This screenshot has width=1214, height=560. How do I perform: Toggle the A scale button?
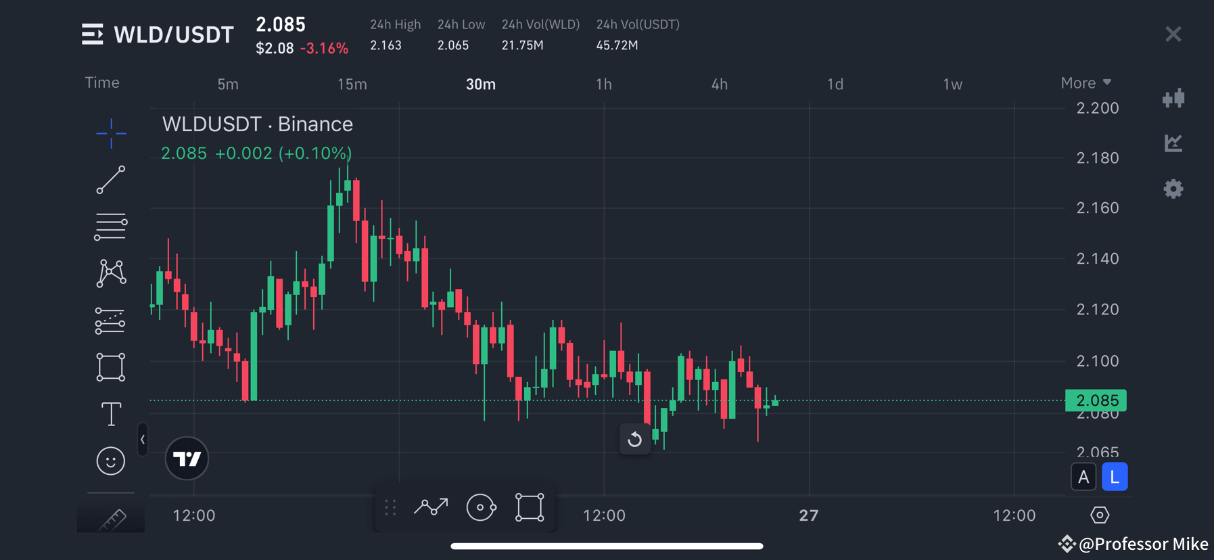pyautogui.click(x=1084, y=476)
